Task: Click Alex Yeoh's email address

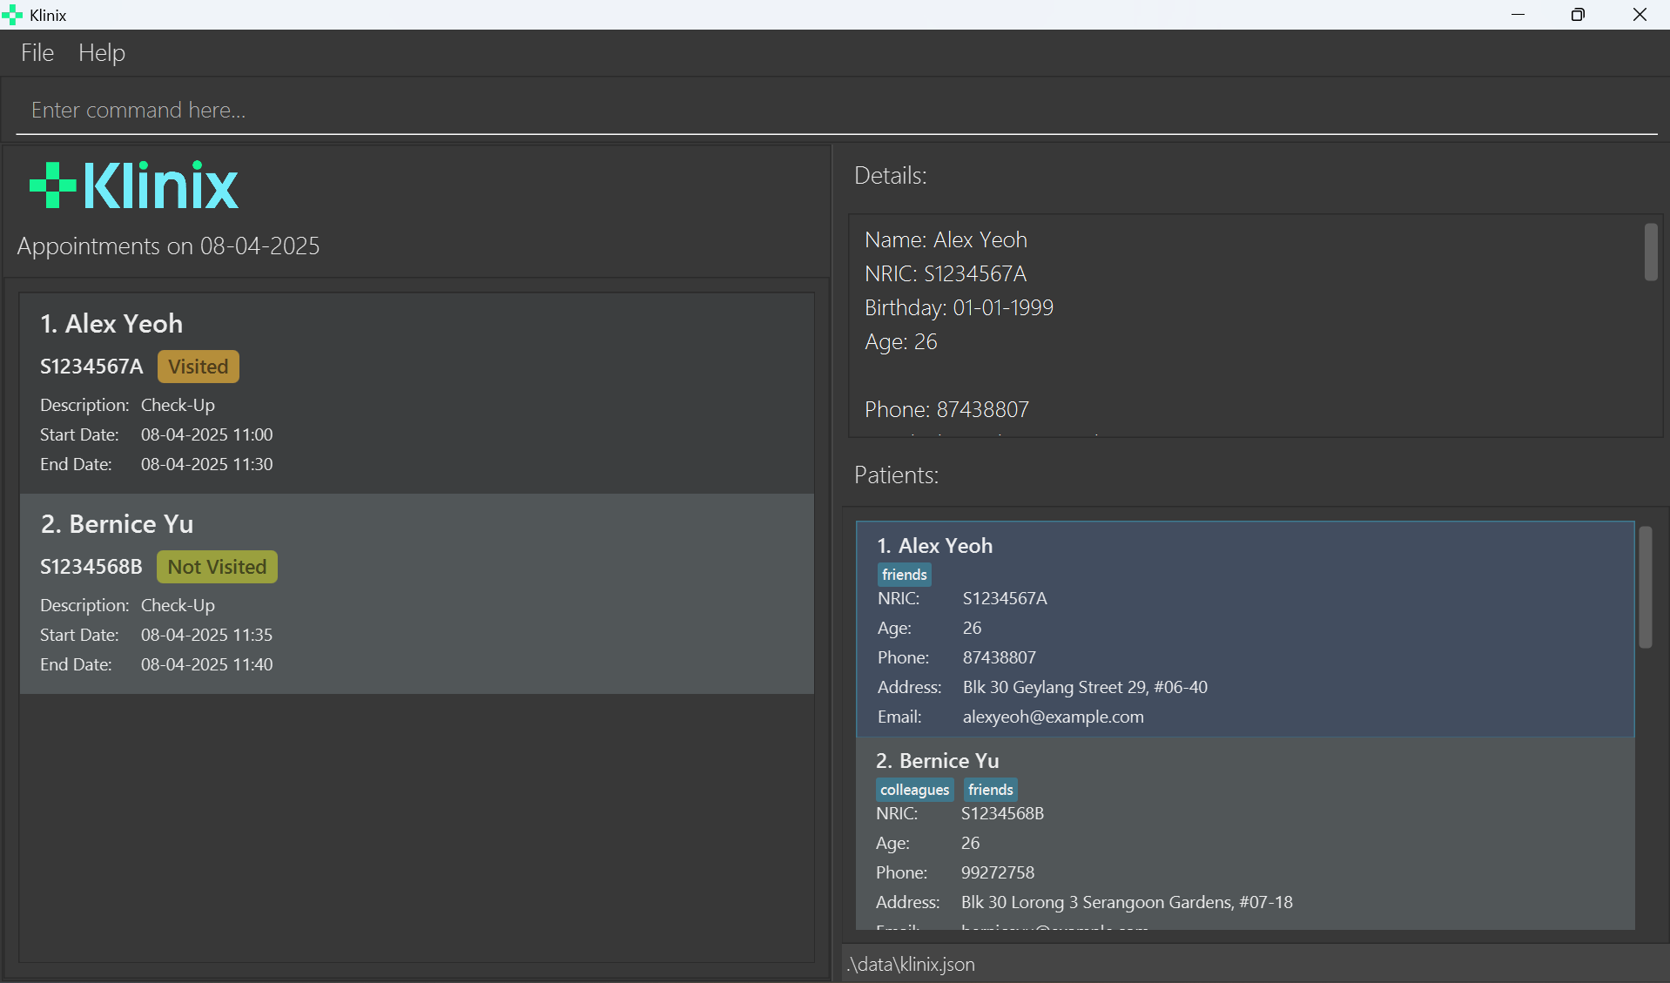Action: pyautogui.click(x=1053, y=717)
